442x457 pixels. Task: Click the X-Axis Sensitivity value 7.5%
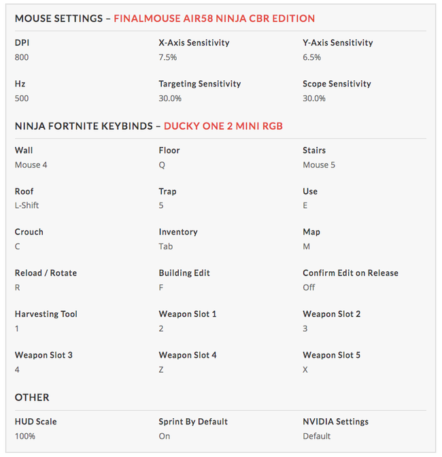(168, 57)
